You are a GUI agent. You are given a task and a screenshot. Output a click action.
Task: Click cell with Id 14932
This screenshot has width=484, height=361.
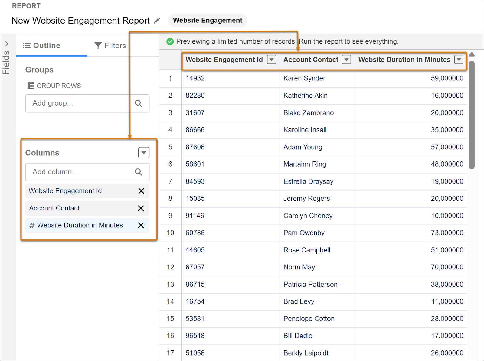click(231, 78)
